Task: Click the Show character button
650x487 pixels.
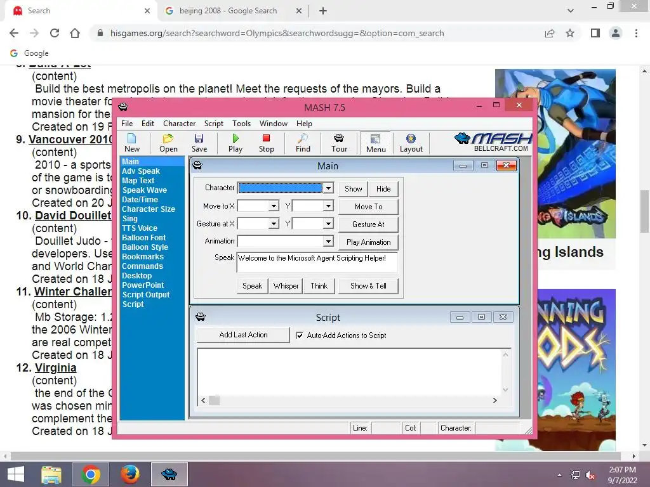Action: pos(353,189)
